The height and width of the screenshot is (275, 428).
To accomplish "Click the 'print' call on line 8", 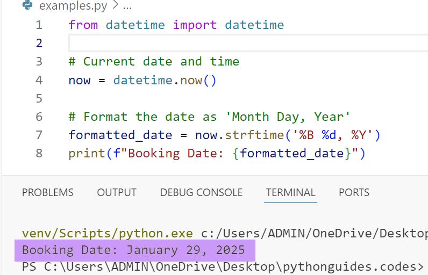I will [x=87, y=153].
